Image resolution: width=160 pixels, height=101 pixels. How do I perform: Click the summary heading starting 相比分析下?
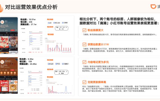119,21
